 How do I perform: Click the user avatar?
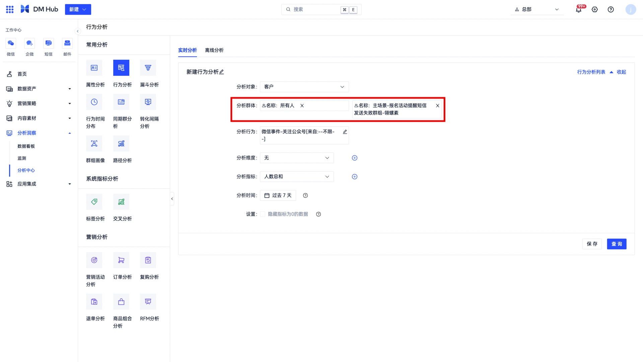(x=631, y=9)
